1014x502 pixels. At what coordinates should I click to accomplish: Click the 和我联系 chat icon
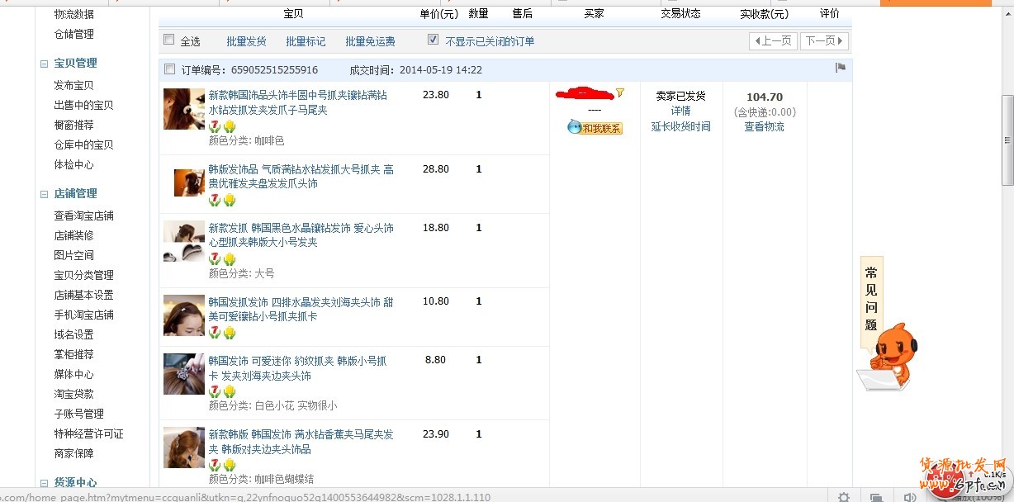[595, 127]
